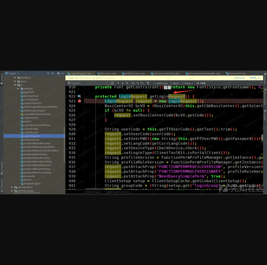Click the collapse all icon in Project panel

click(53, 73)
